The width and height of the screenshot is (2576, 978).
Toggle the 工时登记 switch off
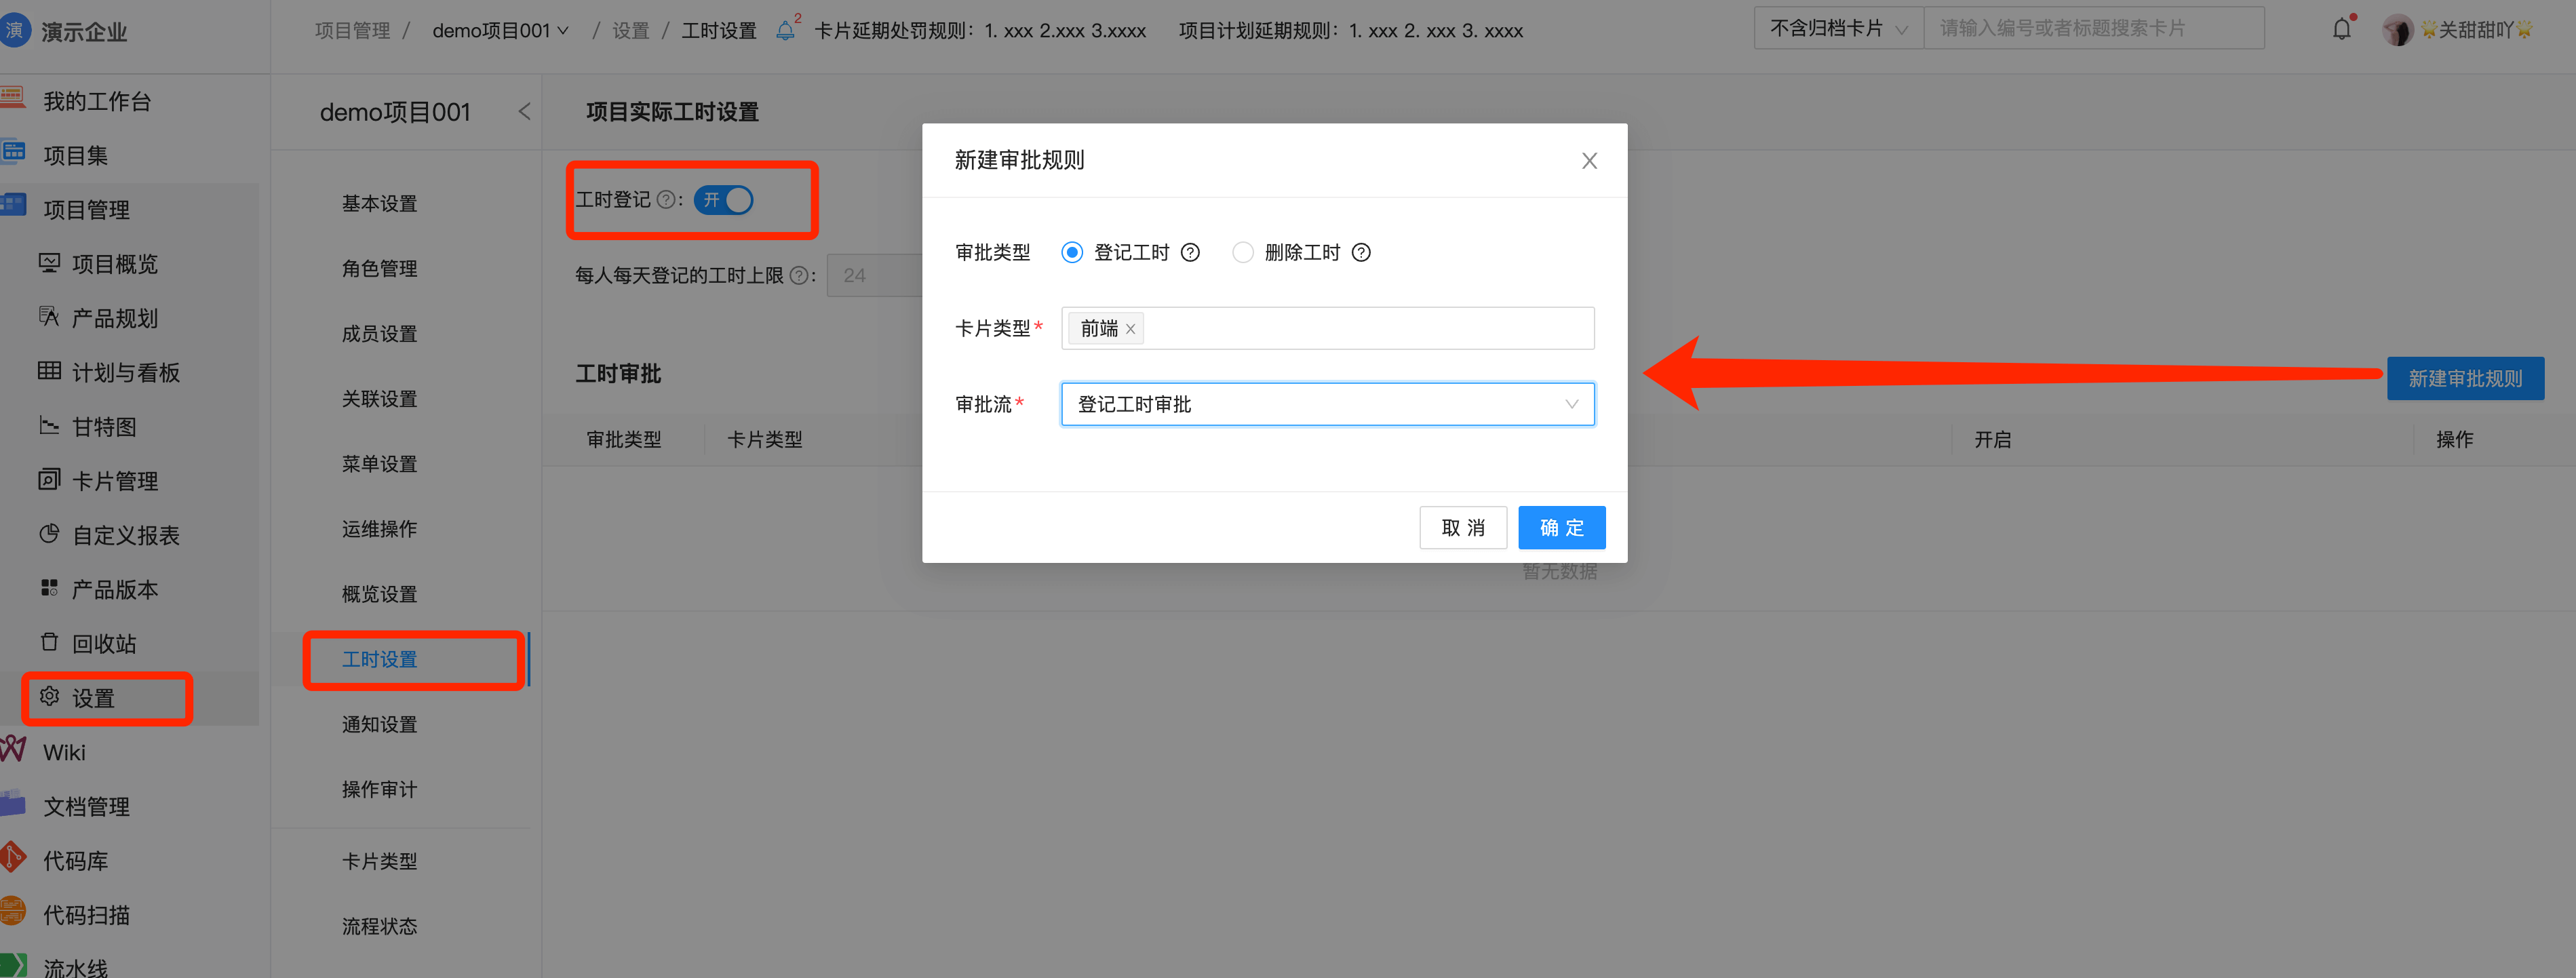click(x=724, y=200)
